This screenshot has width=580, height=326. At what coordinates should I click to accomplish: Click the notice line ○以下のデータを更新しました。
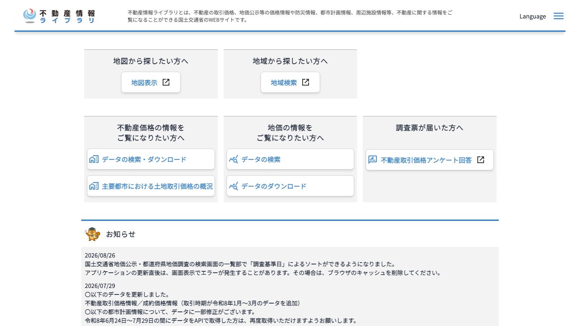point(127,294)
